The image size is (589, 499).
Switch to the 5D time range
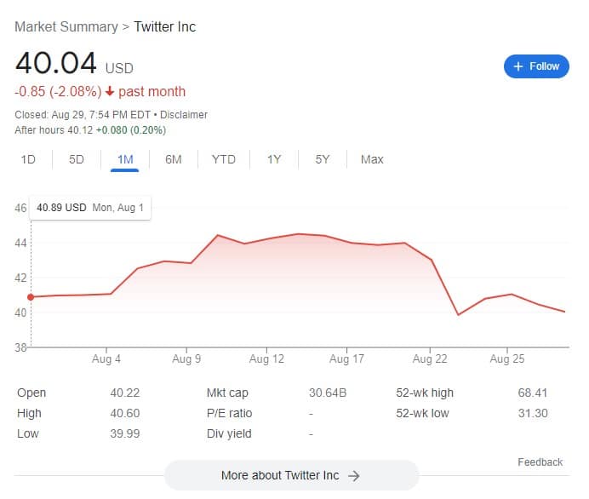point(77,159)
